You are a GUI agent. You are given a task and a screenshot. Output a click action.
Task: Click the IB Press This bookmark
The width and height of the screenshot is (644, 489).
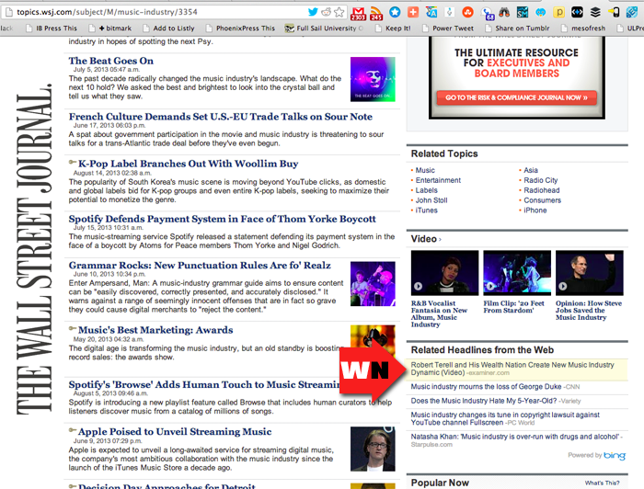click(52, 28)
